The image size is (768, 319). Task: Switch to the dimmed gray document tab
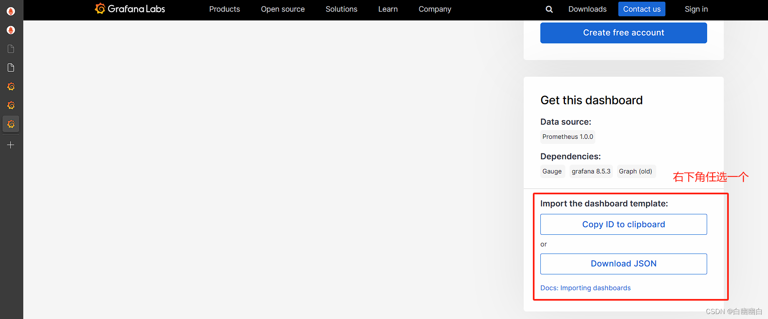tap(11, 49)
